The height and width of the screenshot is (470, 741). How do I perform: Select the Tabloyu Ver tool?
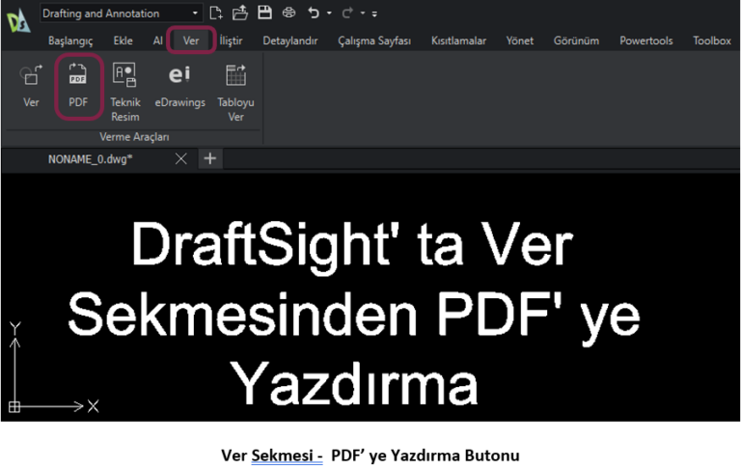tap(235, 77)
